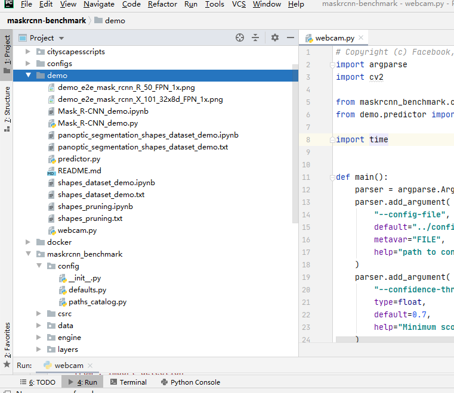This screenshot has width=454, height=393.
Task: Select shapes_pruning.ipynb in the tree
Action: pyautogui.click(x=95, y=207)
